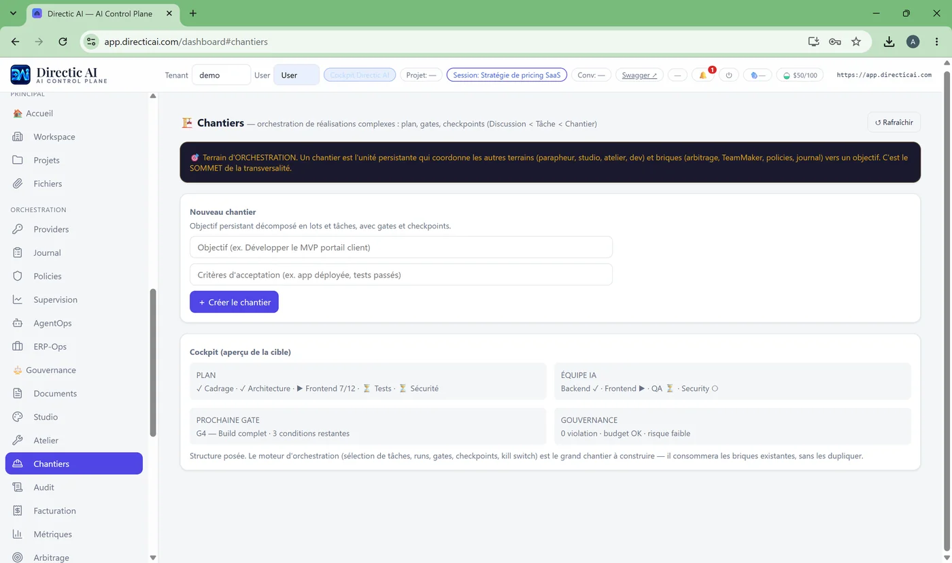Click the power icon in the header
952x563 pixels.
[x=729, y=75]
